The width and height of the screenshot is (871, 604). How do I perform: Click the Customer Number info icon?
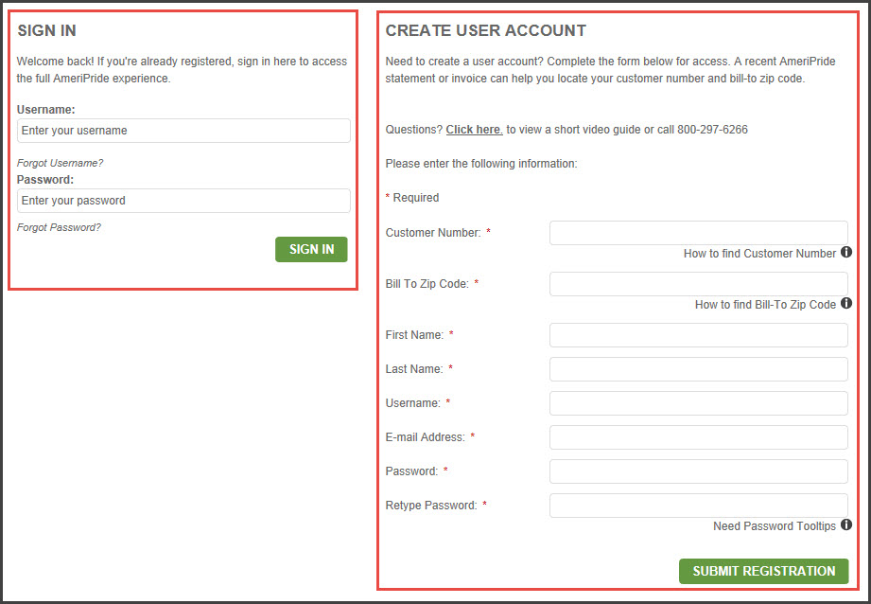pos(846,253)
